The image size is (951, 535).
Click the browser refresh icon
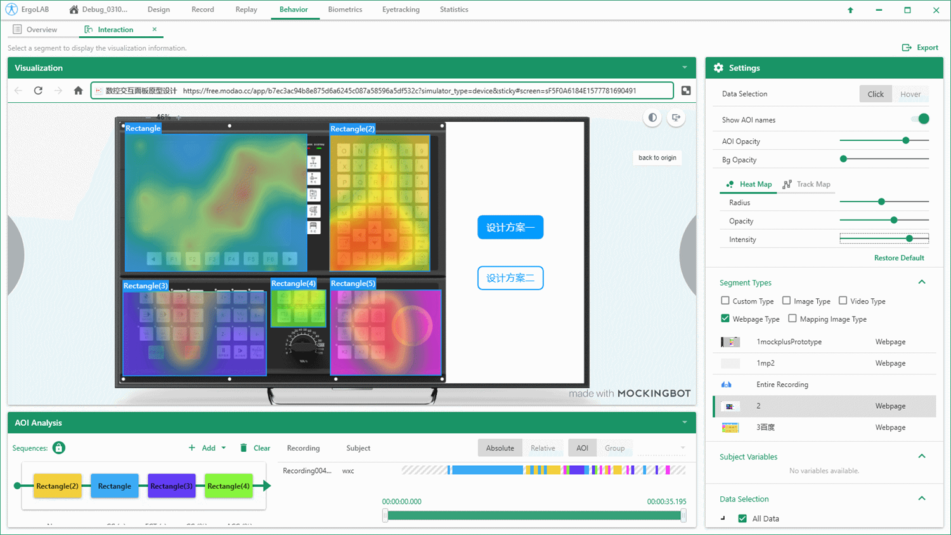click(38, 91)
